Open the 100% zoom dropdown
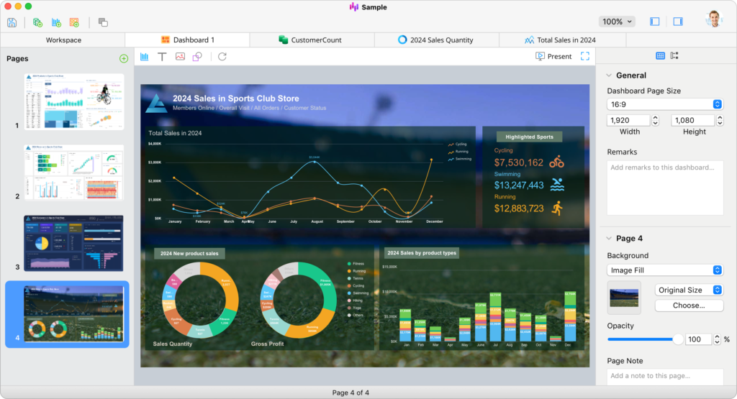Viewport: 737px width, 399px height. (x=617, y=22)
